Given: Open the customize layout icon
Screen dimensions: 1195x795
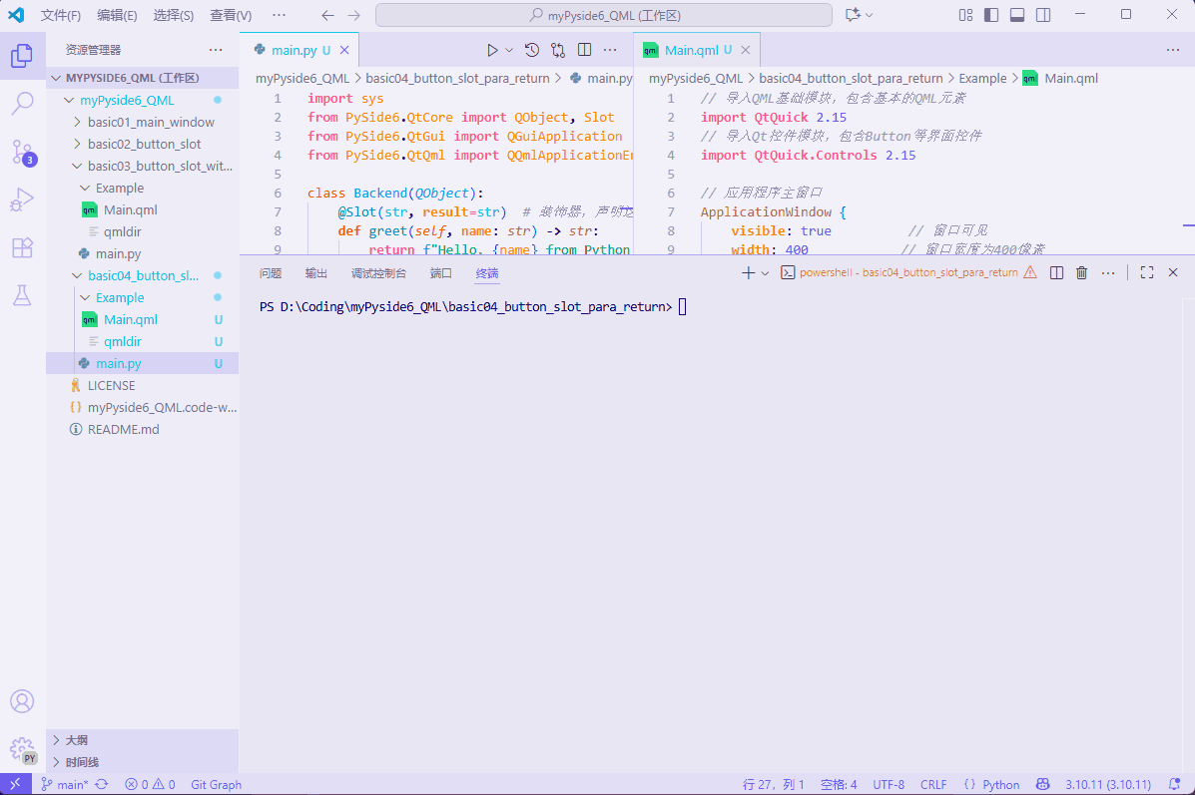Looking at the screenshot, I should (965, 15).
